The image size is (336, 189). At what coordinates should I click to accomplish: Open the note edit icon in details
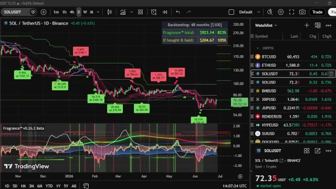318,151
